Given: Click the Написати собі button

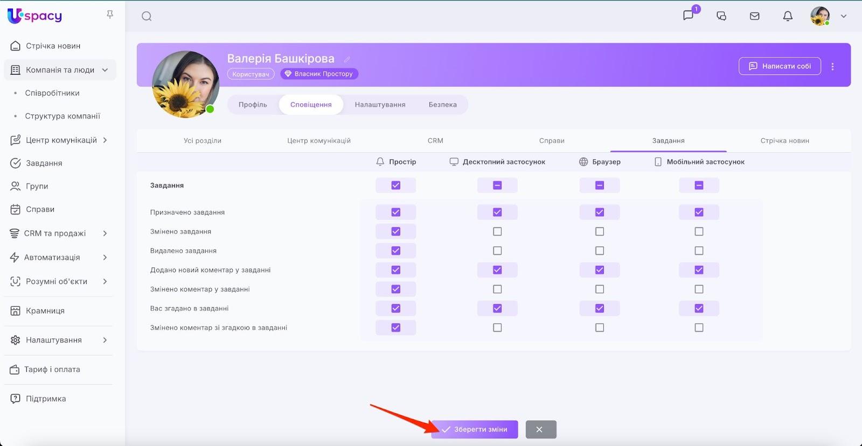Looking at the screenshot, I should (780, 66).
